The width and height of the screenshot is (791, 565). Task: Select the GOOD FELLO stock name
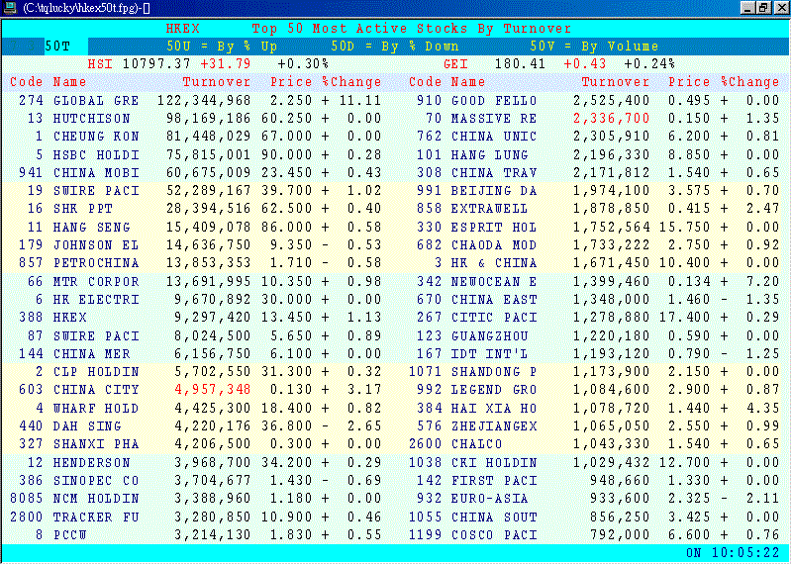click(x=494, y=100)
